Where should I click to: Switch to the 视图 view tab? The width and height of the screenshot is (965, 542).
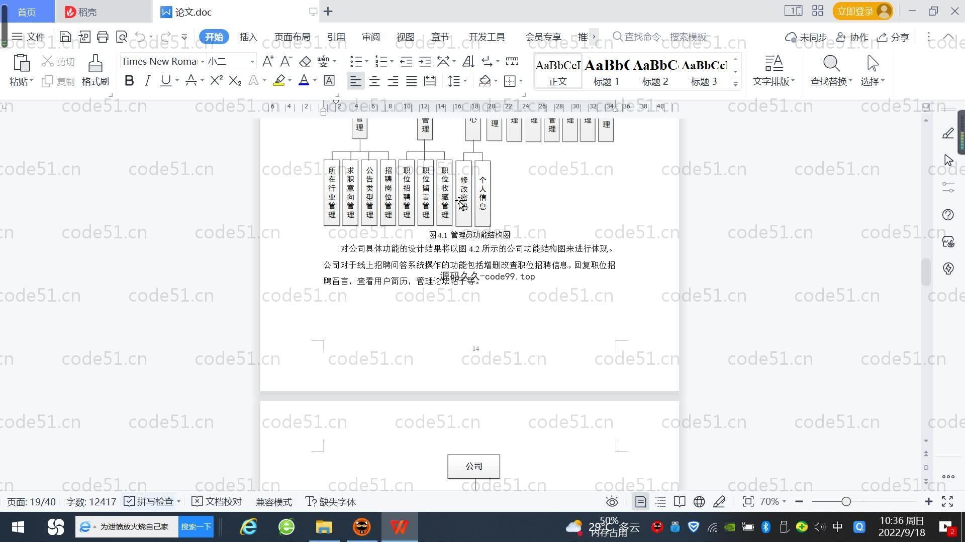click(x=405, y=37)
